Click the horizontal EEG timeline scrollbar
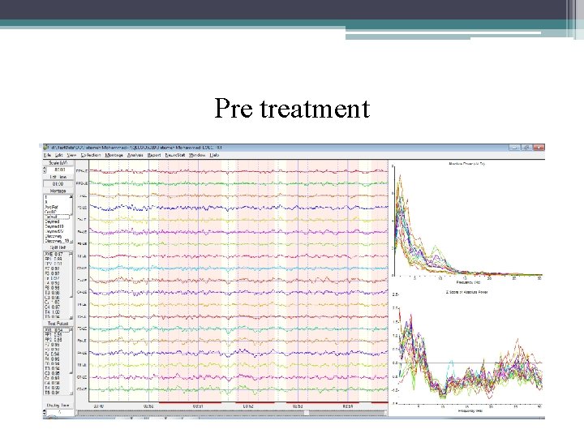Image resolution: width=584 pixels, height=438 pixels. 232,413
